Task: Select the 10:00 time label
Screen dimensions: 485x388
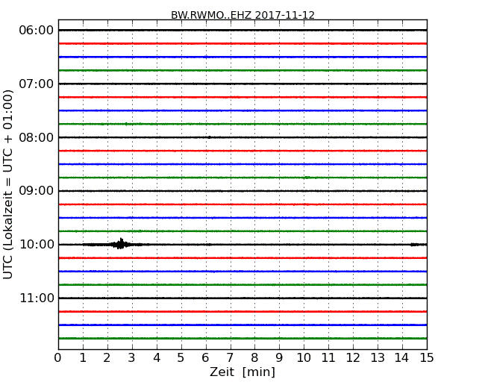Action: click(x=37, y=245)
